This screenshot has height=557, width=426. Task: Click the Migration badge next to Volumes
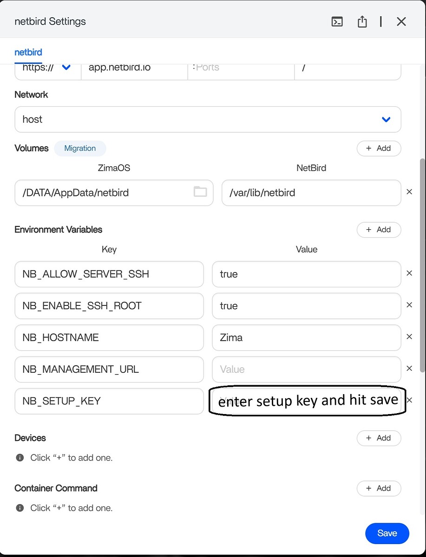[80, 148]
